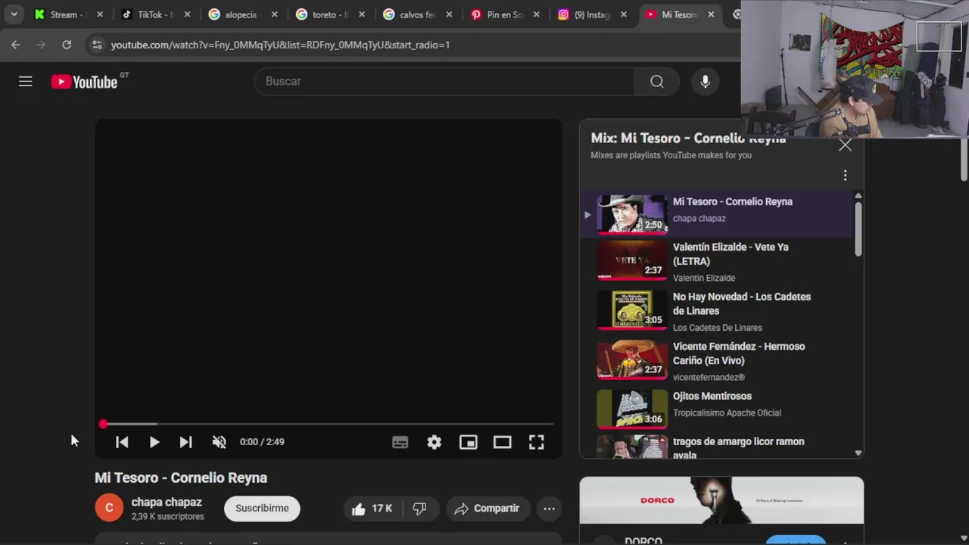
Task: Play tragos de amargo licor ramon ayala
Action: [718, 447]
